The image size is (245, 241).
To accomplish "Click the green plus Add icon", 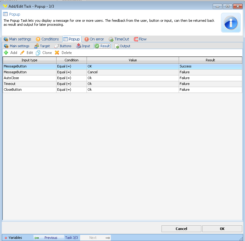I will (6, 53).
